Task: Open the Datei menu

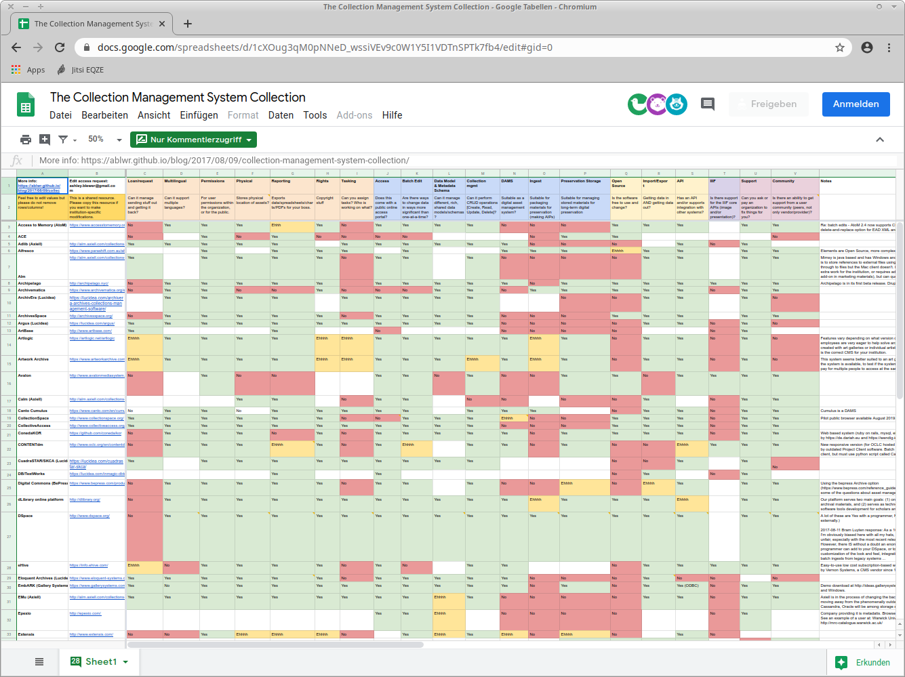Action: (x=60, y=115)
